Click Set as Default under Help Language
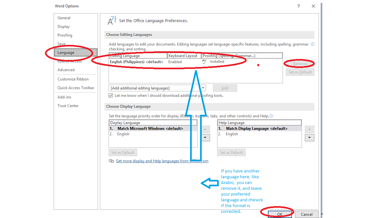Image resolution: width=370 pixels, height=218 pixels. pos(231,153)
